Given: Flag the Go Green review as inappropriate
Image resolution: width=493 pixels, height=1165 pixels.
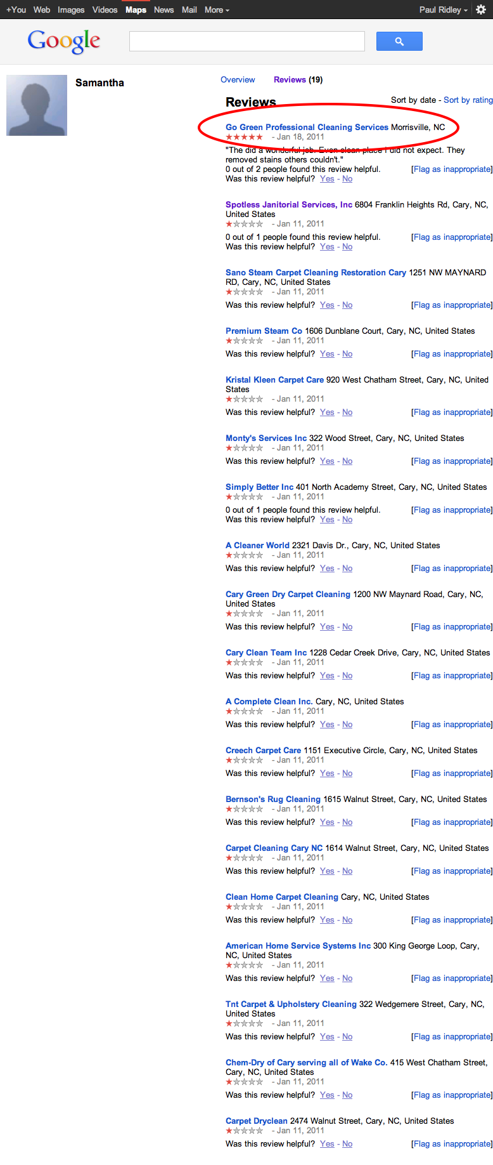Looking at the screenshot, I should point(452,169).
